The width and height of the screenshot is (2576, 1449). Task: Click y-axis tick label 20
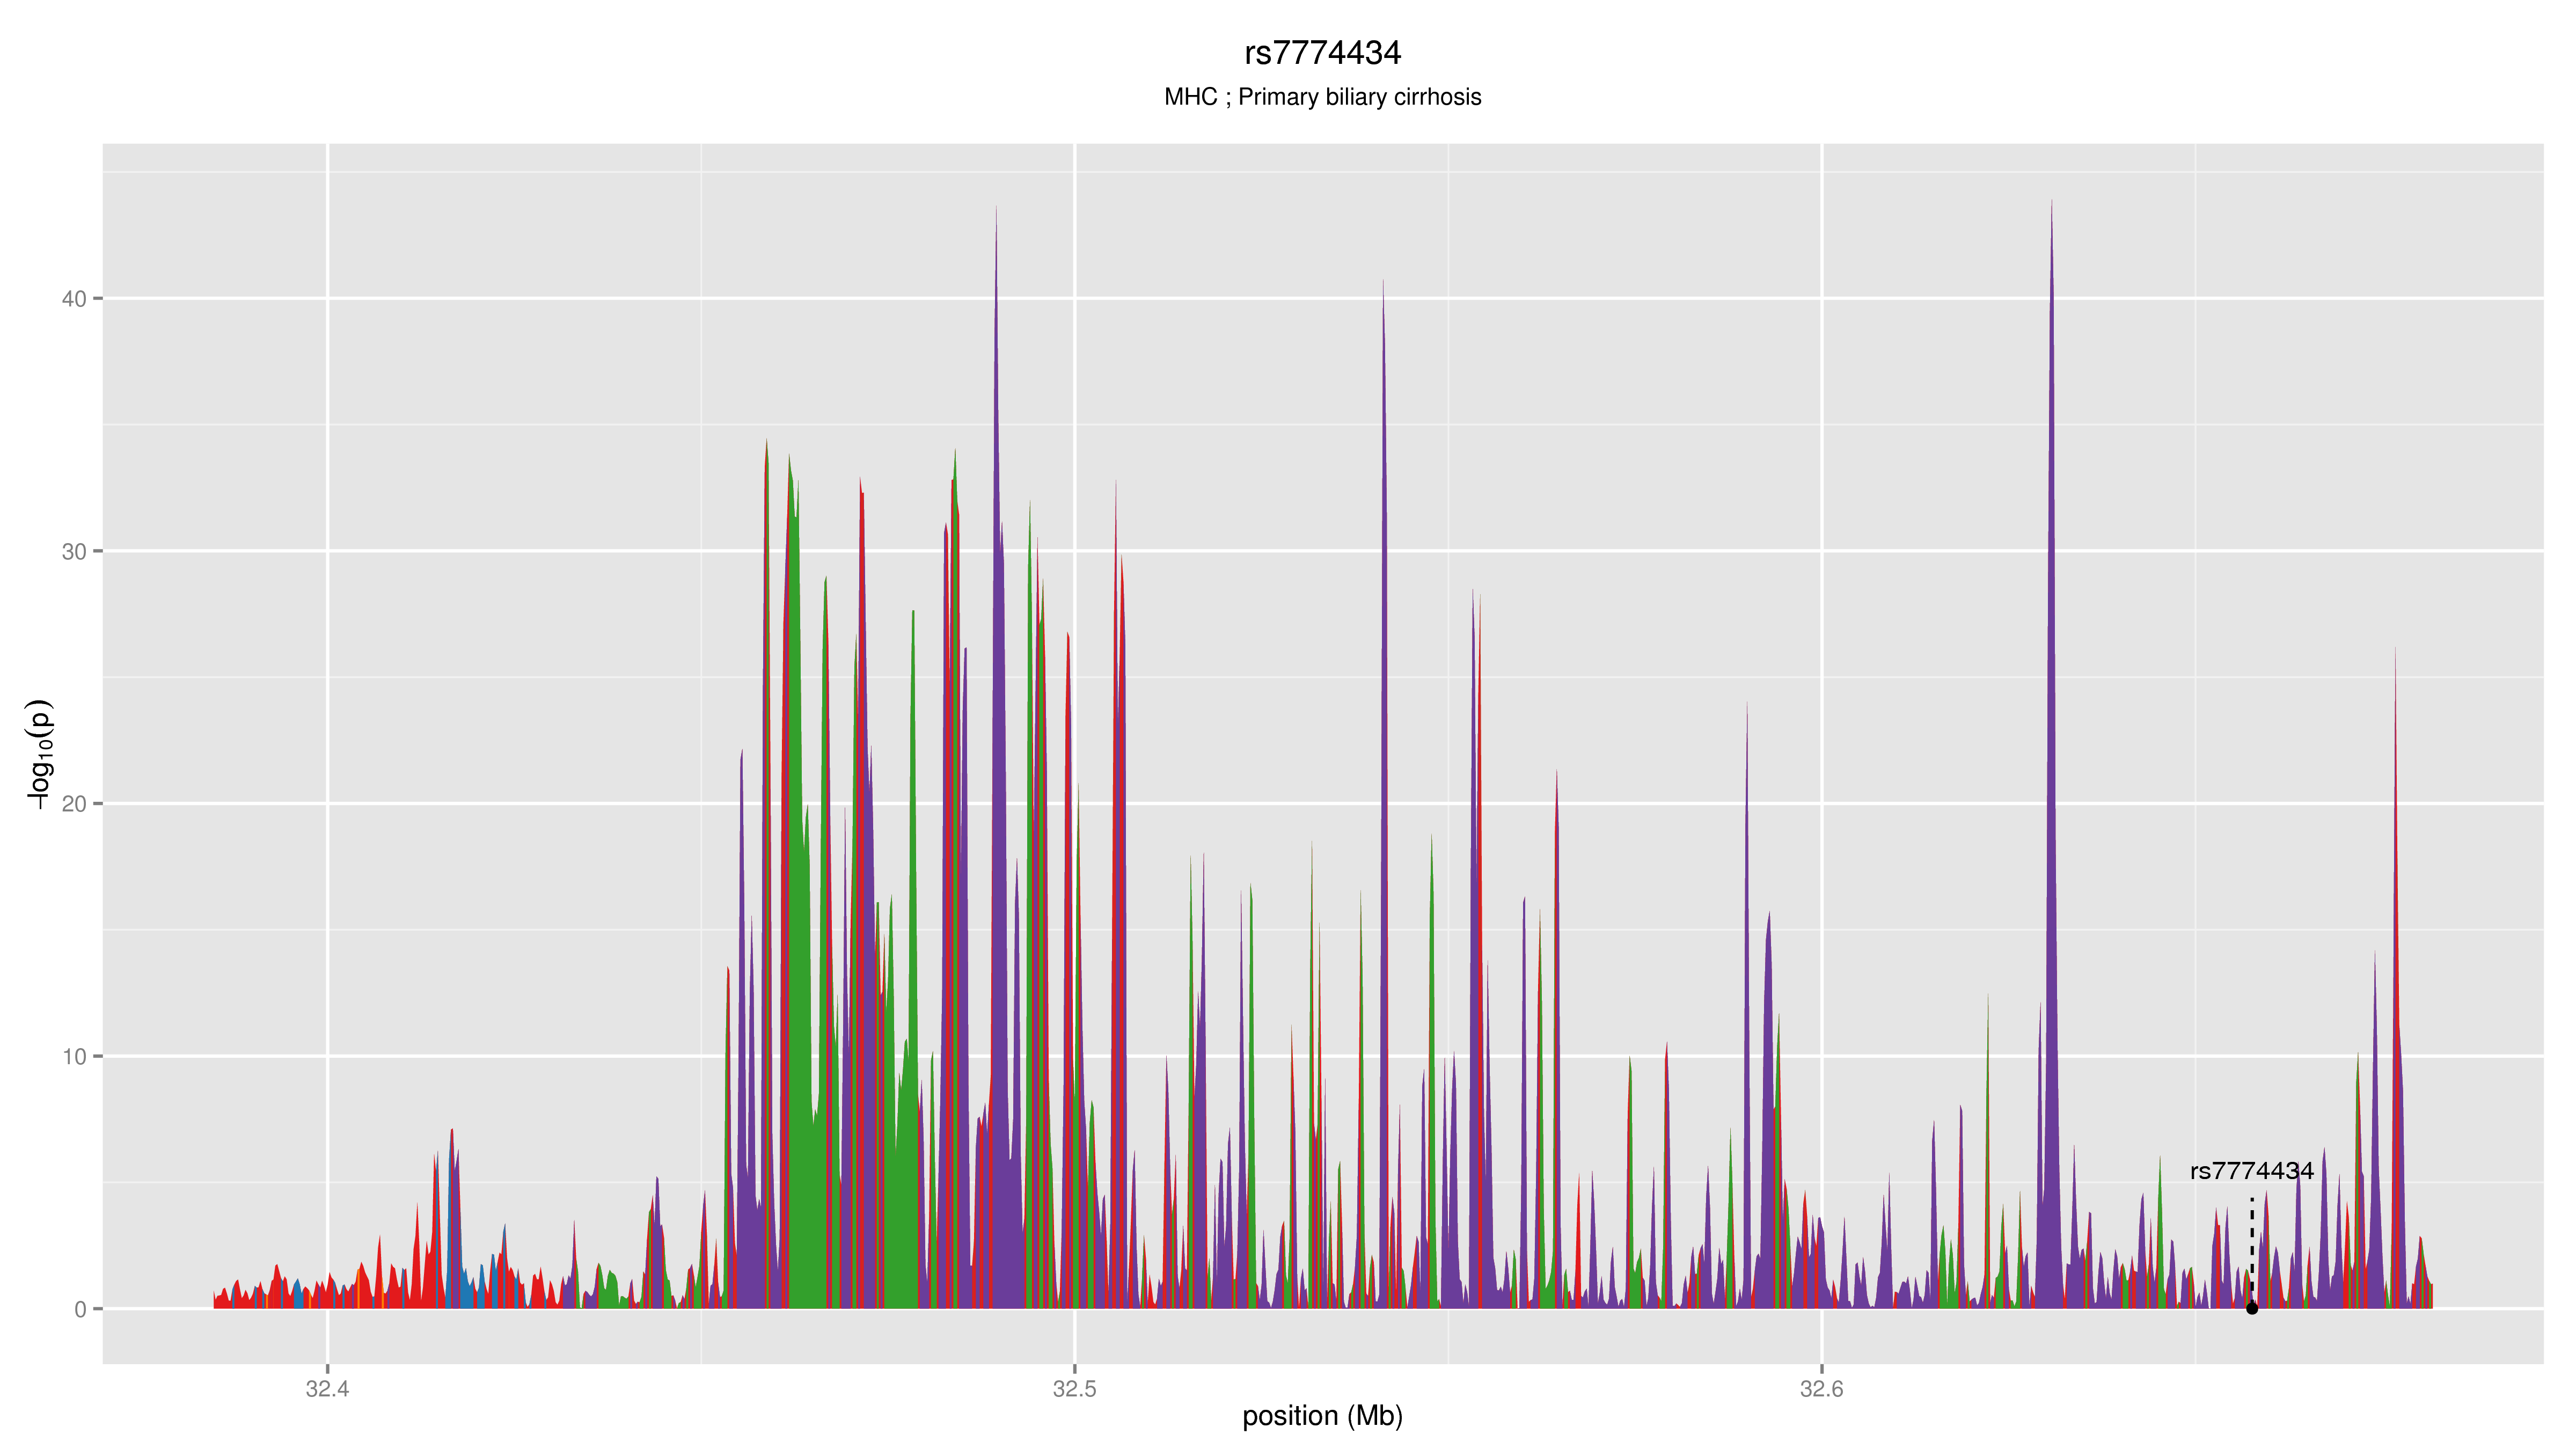tap(74, 804)
